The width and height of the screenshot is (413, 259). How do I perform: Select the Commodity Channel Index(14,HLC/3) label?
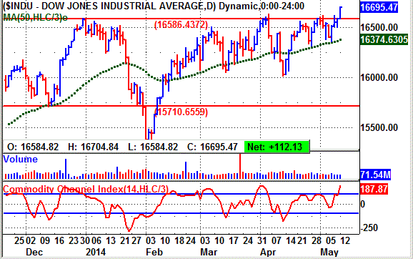click(x=86, y=189)
